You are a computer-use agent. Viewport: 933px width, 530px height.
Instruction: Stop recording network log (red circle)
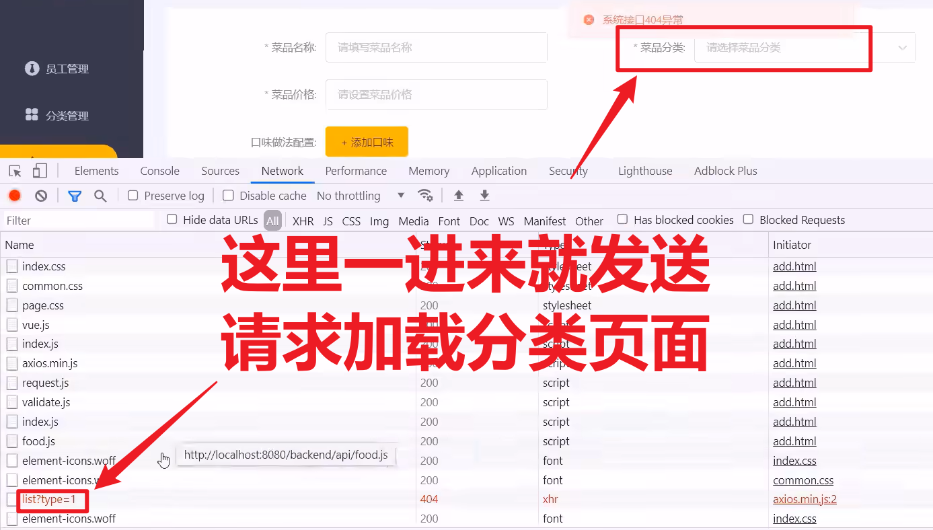tap(15, 196)
